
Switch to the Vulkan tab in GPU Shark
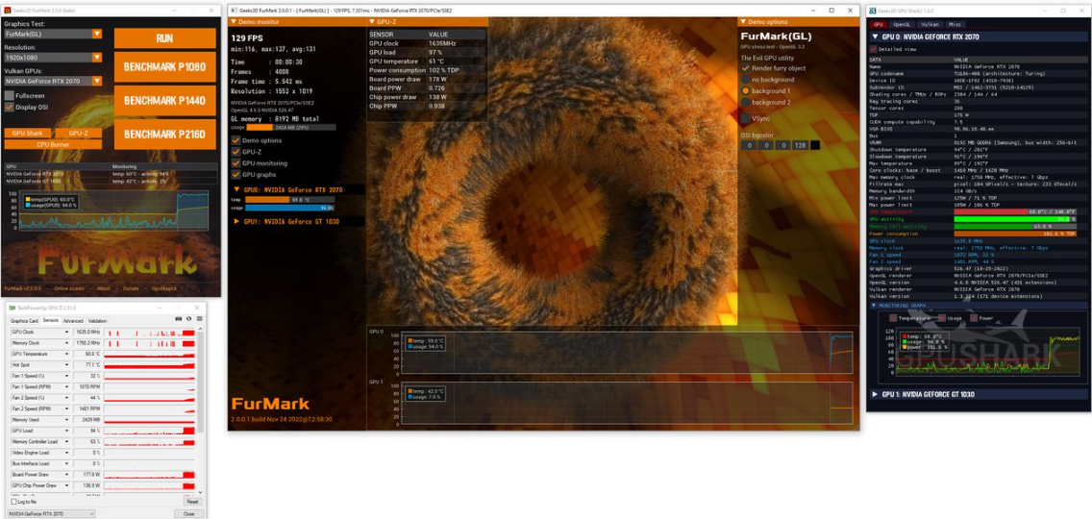[930, 24]
